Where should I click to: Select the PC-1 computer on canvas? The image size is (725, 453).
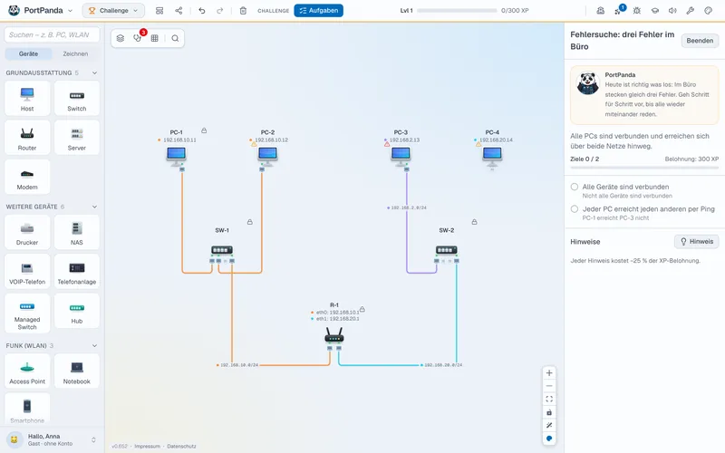(x=176, y=156)
